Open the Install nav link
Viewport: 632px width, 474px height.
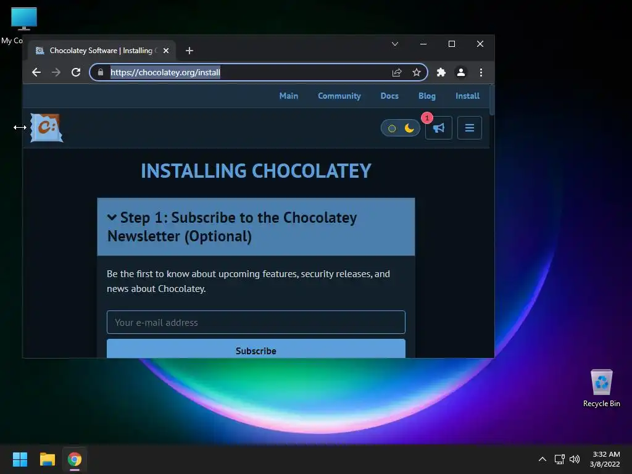click(467, 96)
